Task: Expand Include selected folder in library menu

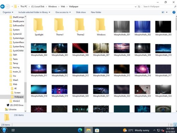Action: pyautogui.click(x=34, y=12)
